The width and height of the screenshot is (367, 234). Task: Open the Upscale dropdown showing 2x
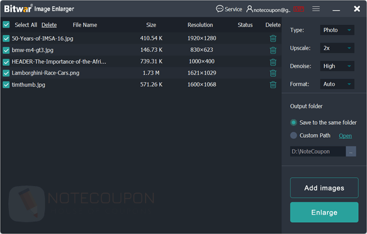337,48
